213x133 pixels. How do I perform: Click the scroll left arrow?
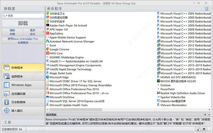(48, 109)
